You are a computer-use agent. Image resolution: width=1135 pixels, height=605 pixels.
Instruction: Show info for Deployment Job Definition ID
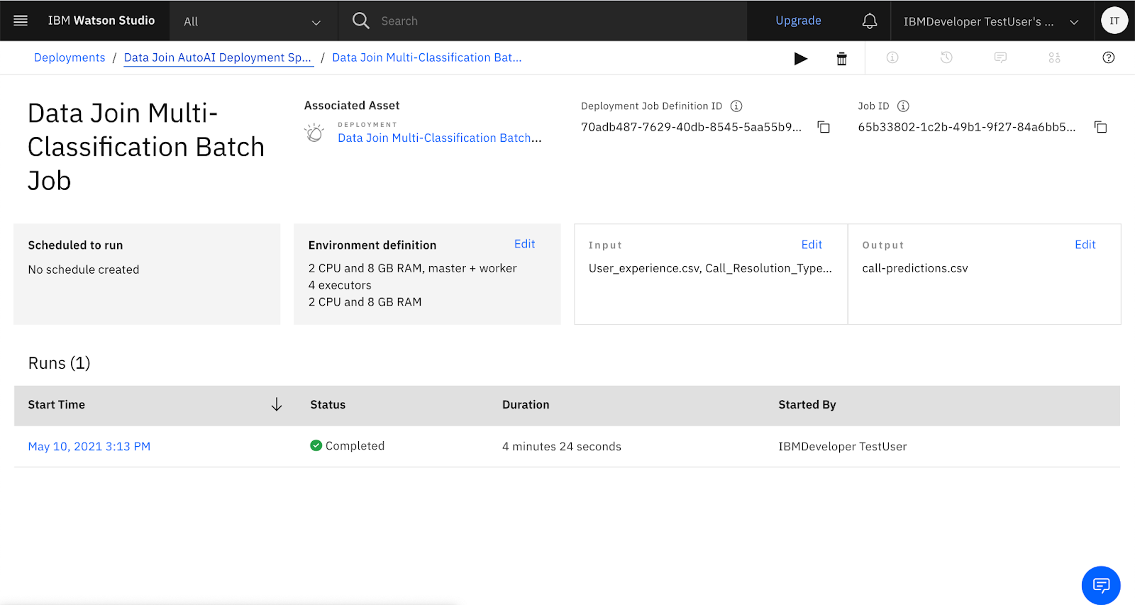click(736, 106)
